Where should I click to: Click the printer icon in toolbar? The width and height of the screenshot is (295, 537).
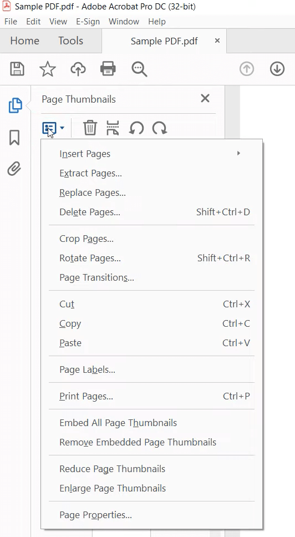[108, 69]
